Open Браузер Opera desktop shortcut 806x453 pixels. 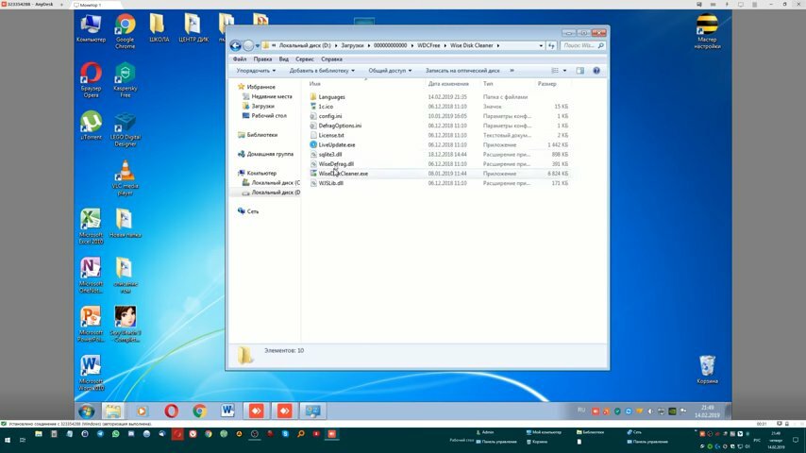91,80
